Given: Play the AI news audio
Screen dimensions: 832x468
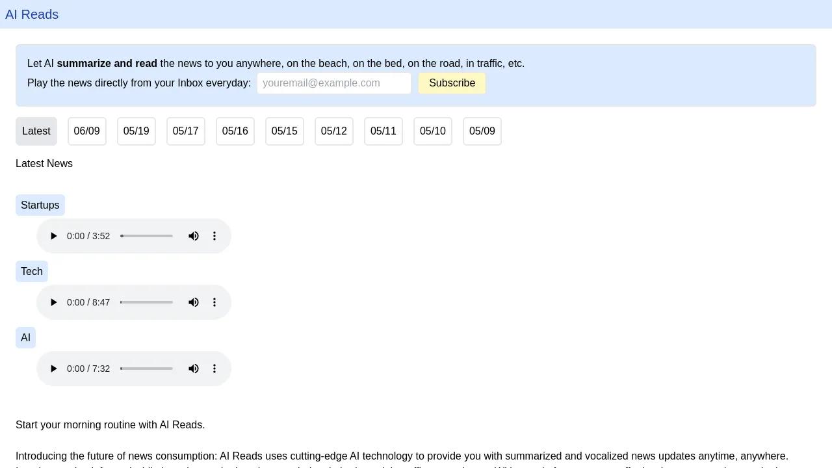Looking at the screenshot, I should pos(54,369).
